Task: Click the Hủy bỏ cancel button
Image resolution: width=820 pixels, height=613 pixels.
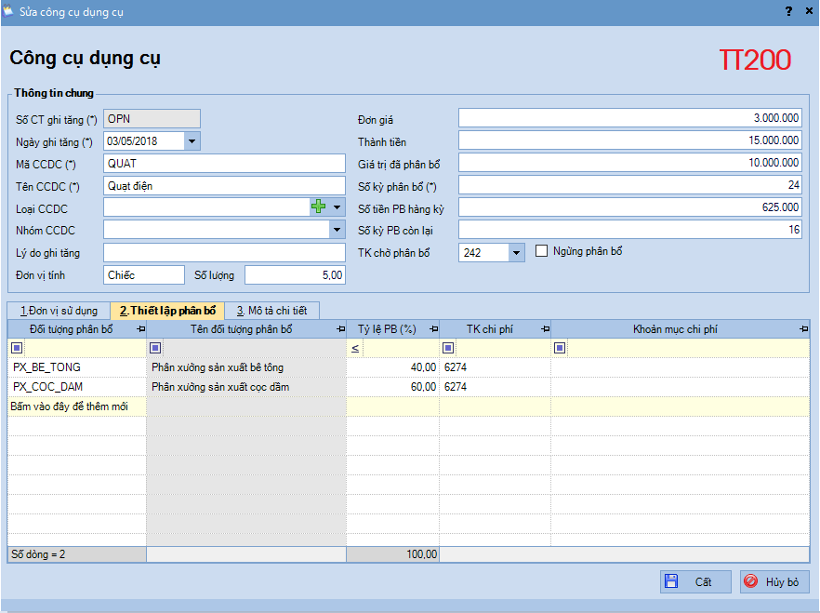Action: pos(774,581)
